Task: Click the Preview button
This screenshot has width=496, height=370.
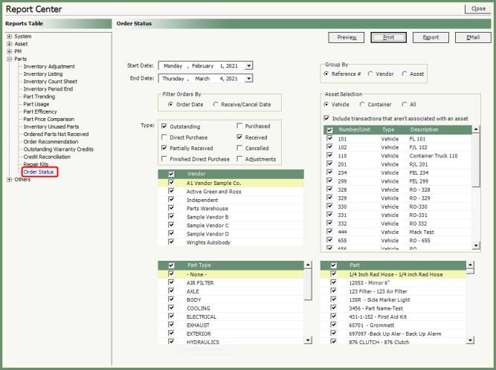Action: (347, 37)
